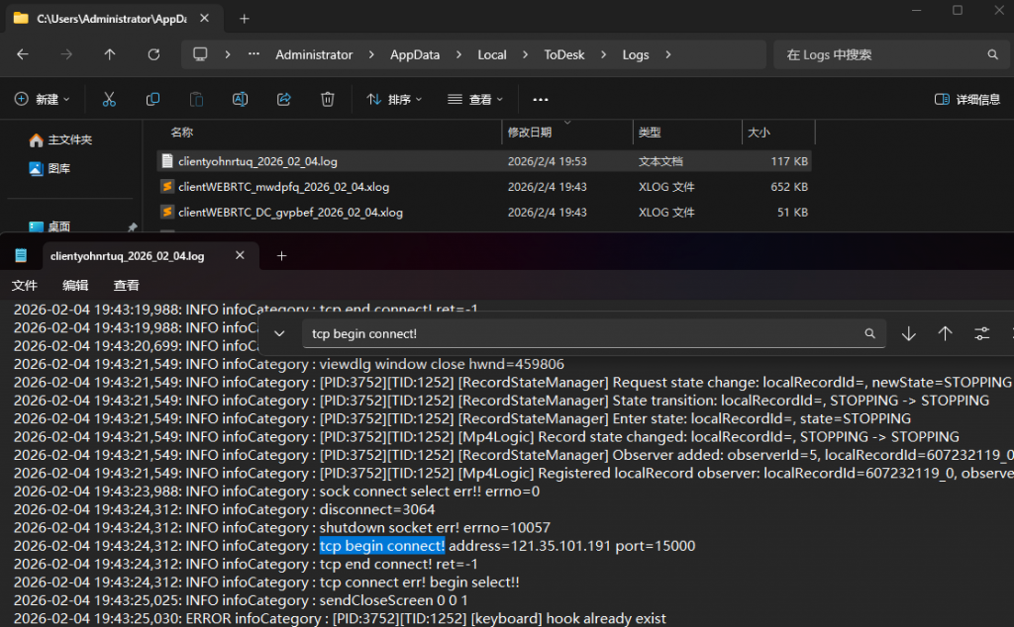Open the 编辑 menu in Notepad
Viewport: 1014px width, 627px height.
pyautogui.click(x=75, y=285)
